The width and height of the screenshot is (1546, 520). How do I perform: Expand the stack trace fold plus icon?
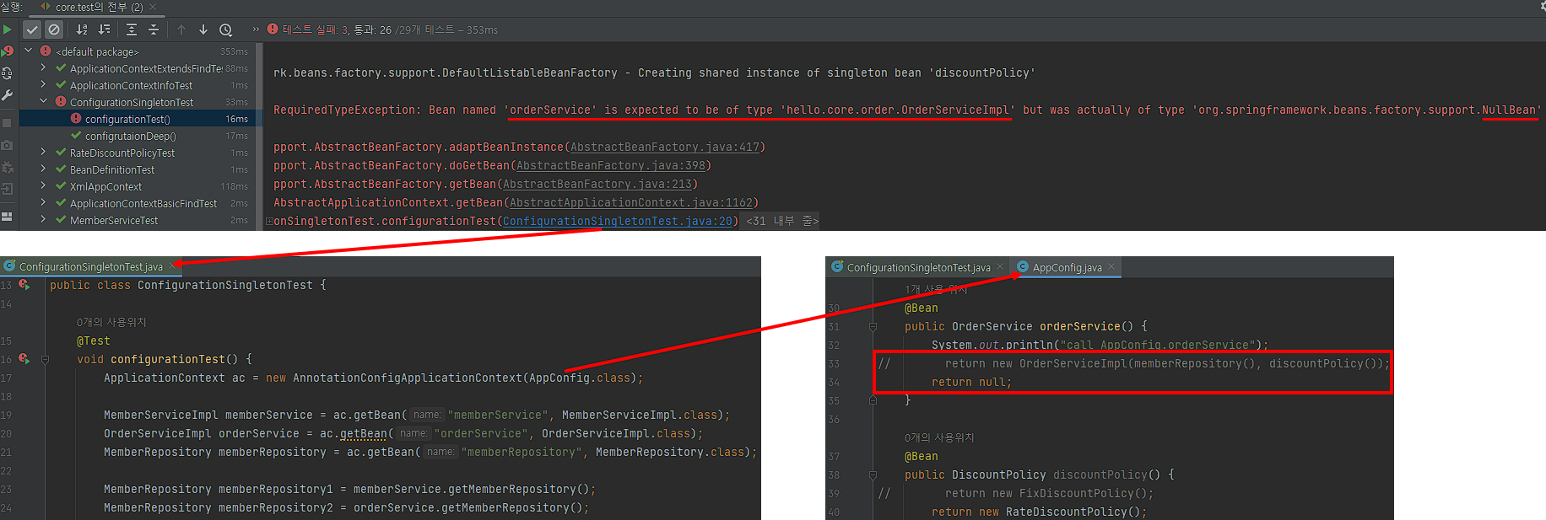[x=269, y=222]
